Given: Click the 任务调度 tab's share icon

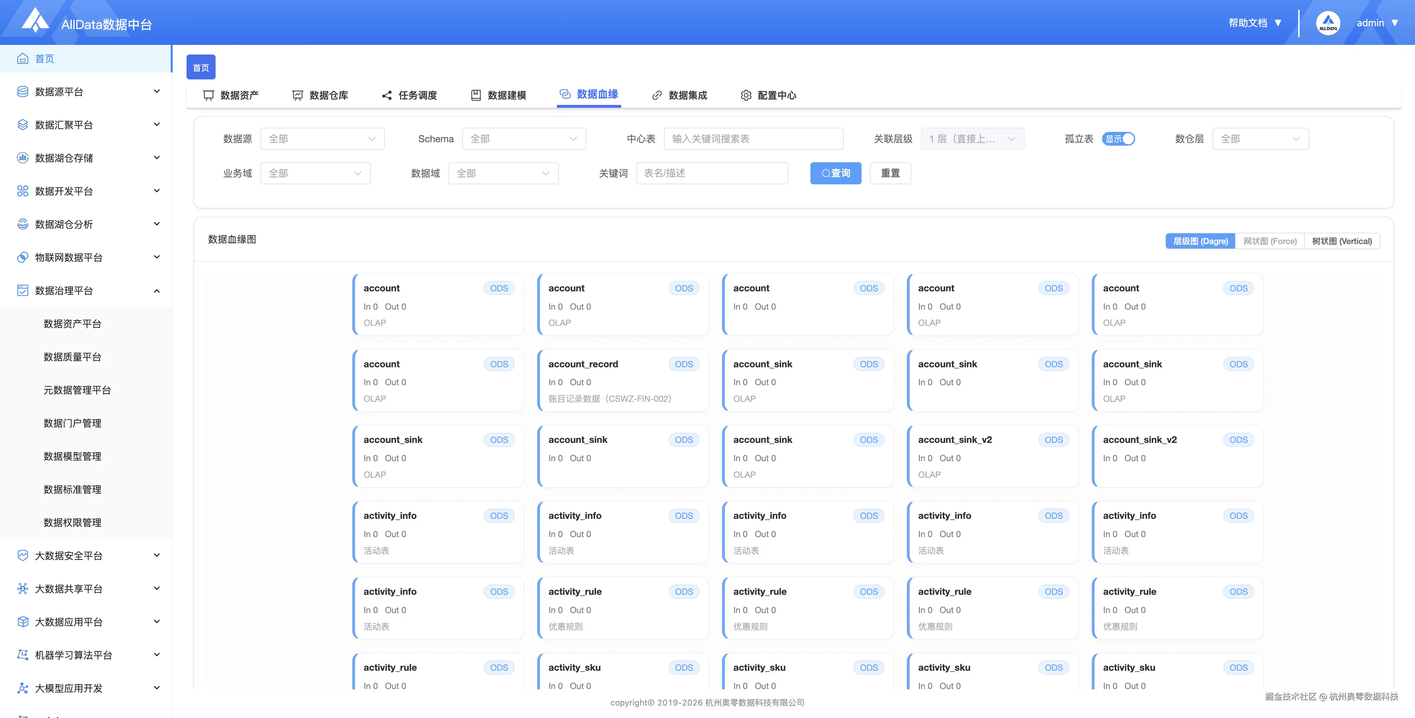Looking at the screenshot, I should pyautogui.click(x=387, y=96).
